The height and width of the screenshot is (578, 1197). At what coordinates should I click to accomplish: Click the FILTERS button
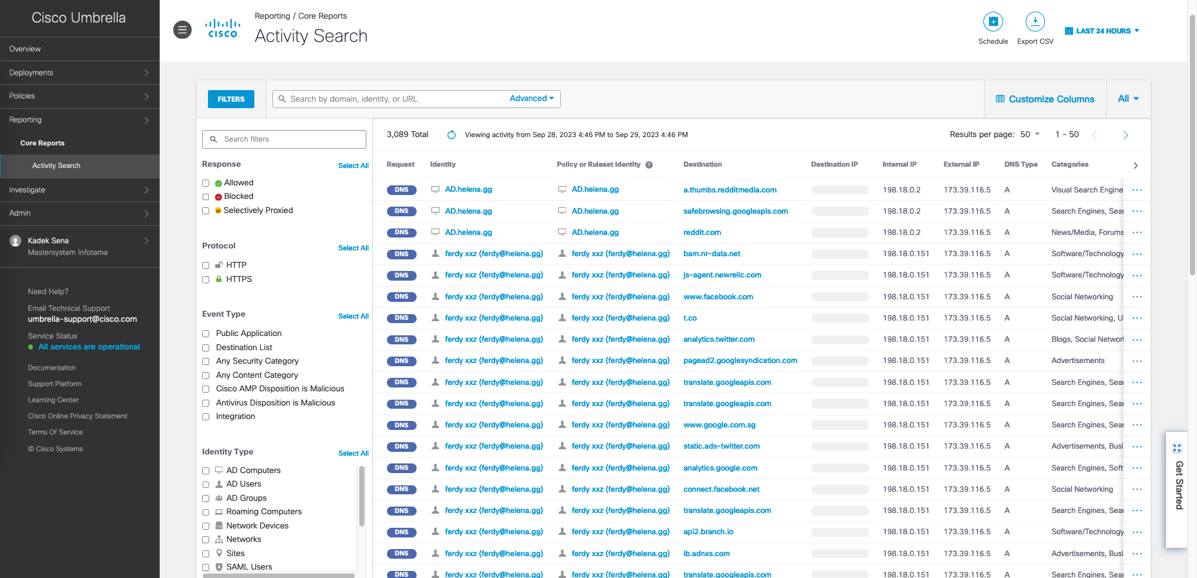coord(231,99)
